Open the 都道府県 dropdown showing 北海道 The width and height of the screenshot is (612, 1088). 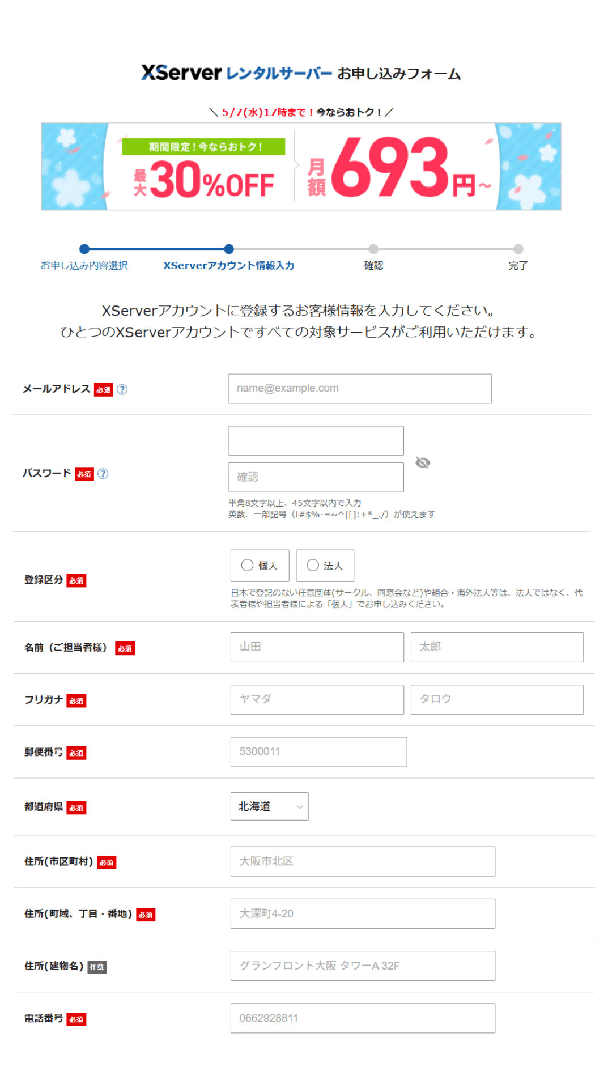click(x=270, y=806)
